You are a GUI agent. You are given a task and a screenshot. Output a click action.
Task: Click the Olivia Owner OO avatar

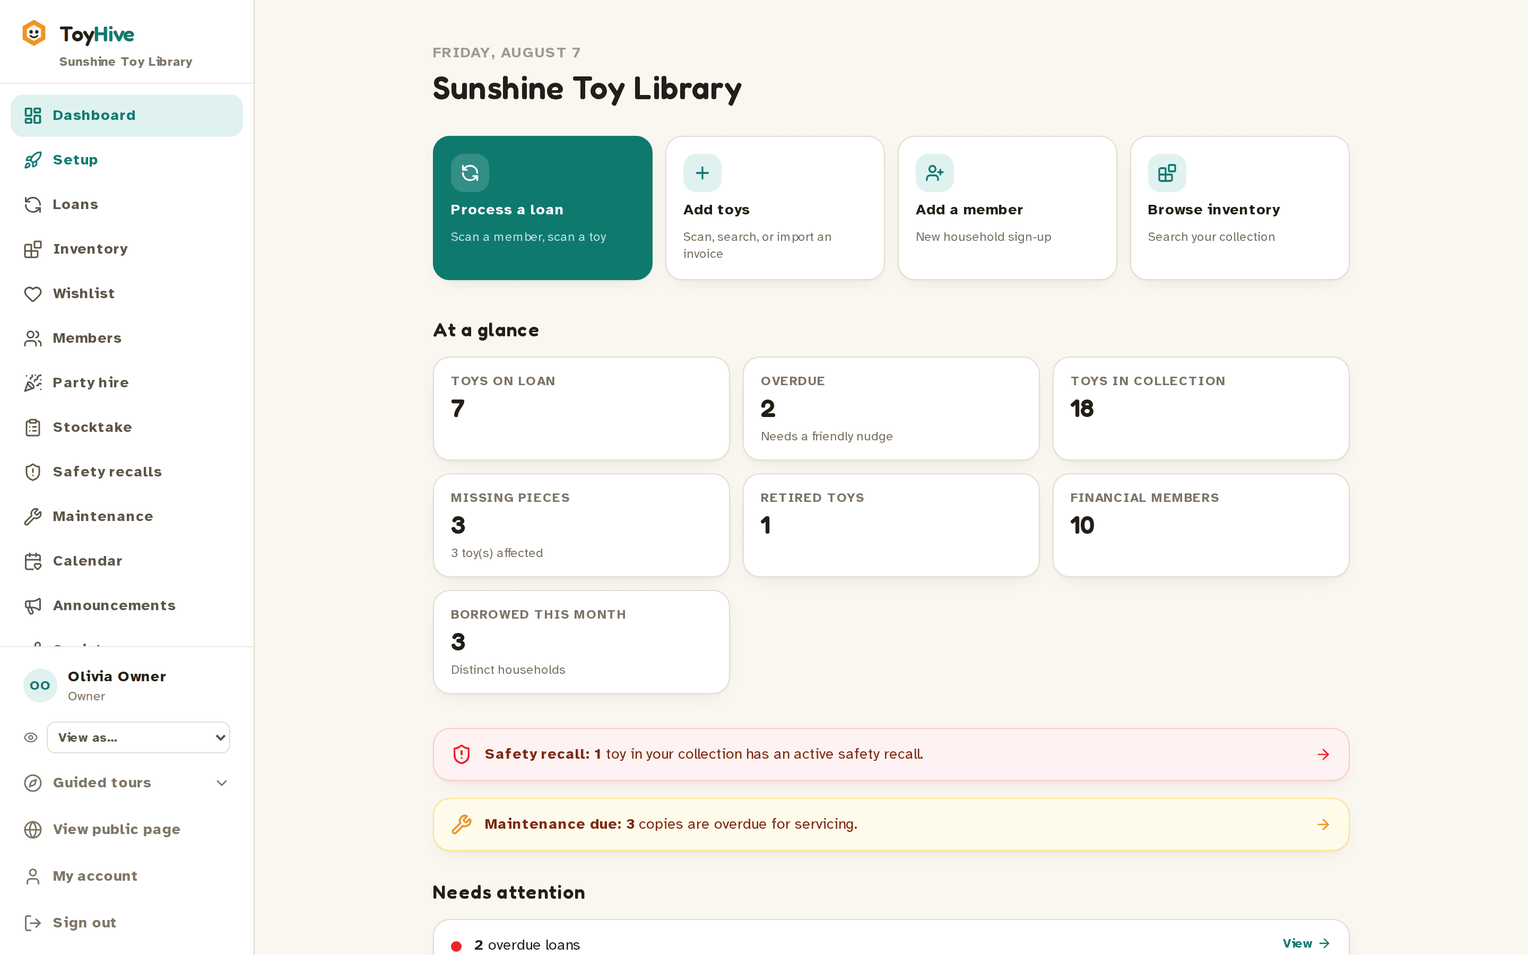[40, 685]
